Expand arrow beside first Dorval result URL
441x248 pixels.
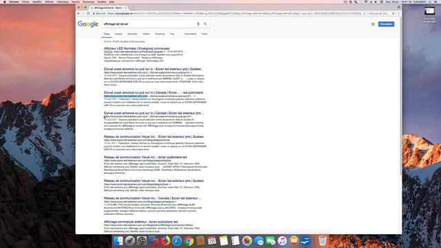pyautogui.click(x=192, y=72)
